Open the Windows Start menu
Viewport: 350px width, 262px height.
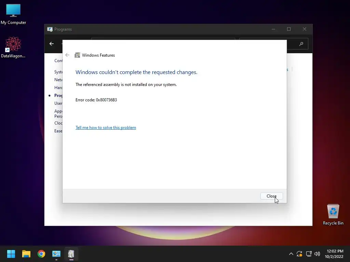point(11,254)
